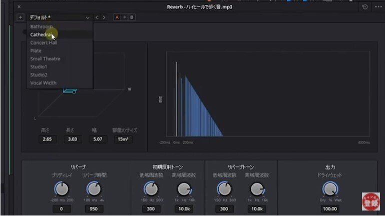This screenshot has height=216, width=385.
Task: Copy A settings to B arrow
Action: click(x=124, y=17)
